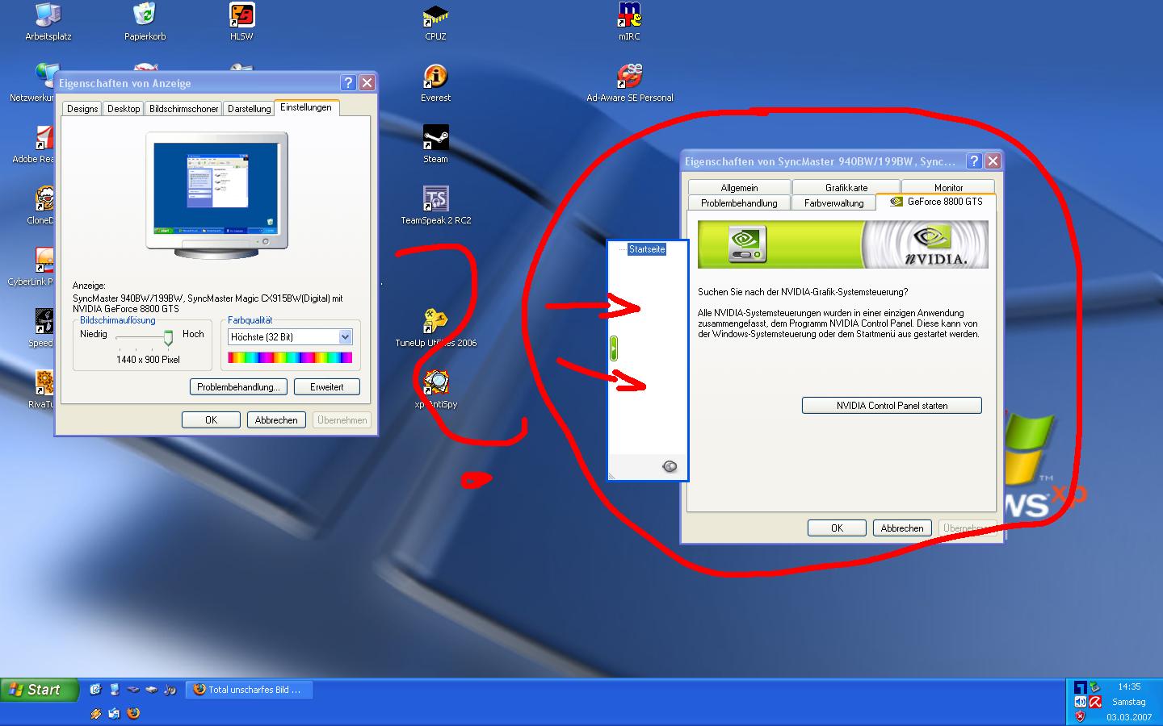Switch to the Grafikkarte tab

click(x=846, y=187)
